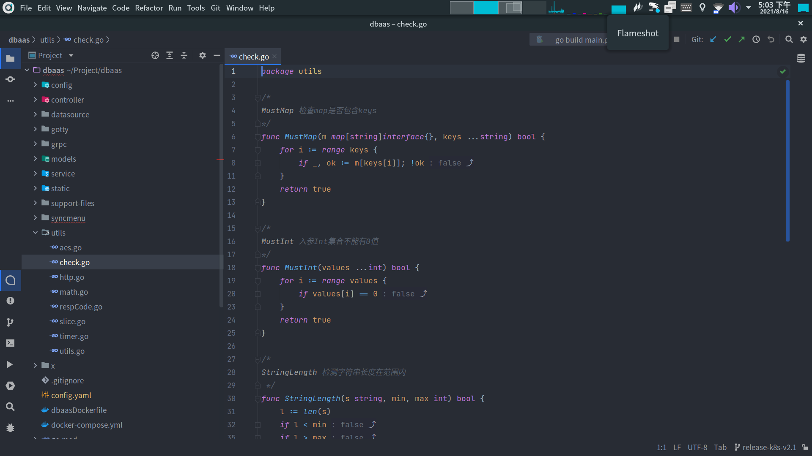Change LF line separator
This screenshot has width=812, height=456.
[677, 447]
